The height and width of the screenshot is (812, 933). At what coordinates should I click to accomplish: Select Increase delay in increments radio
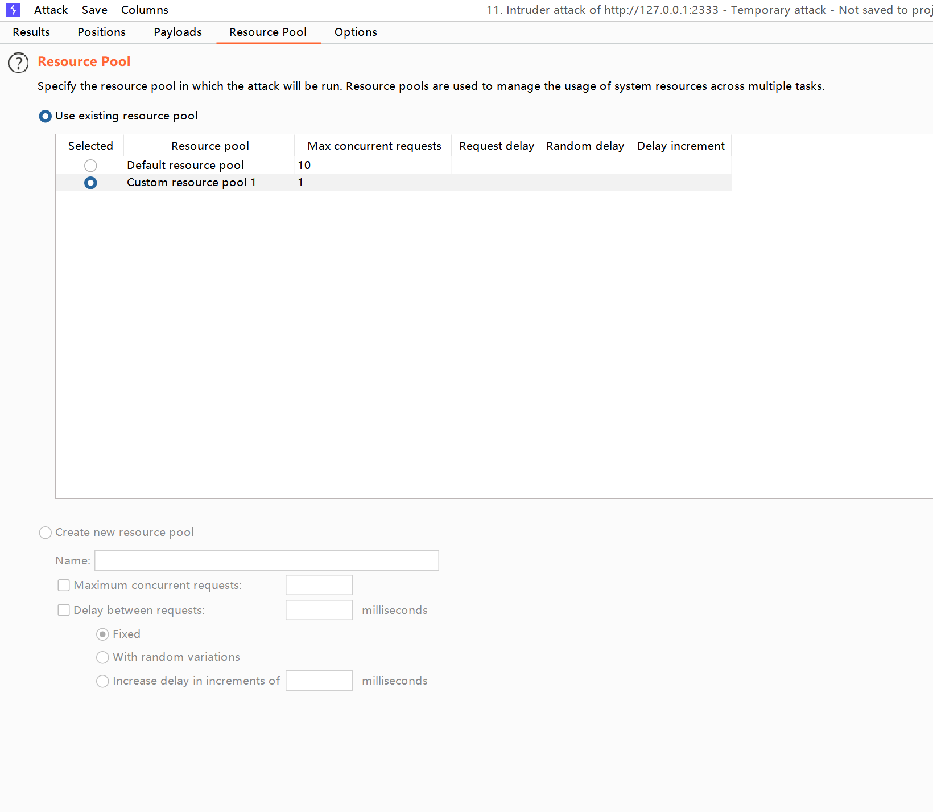[x=102, y=681]
